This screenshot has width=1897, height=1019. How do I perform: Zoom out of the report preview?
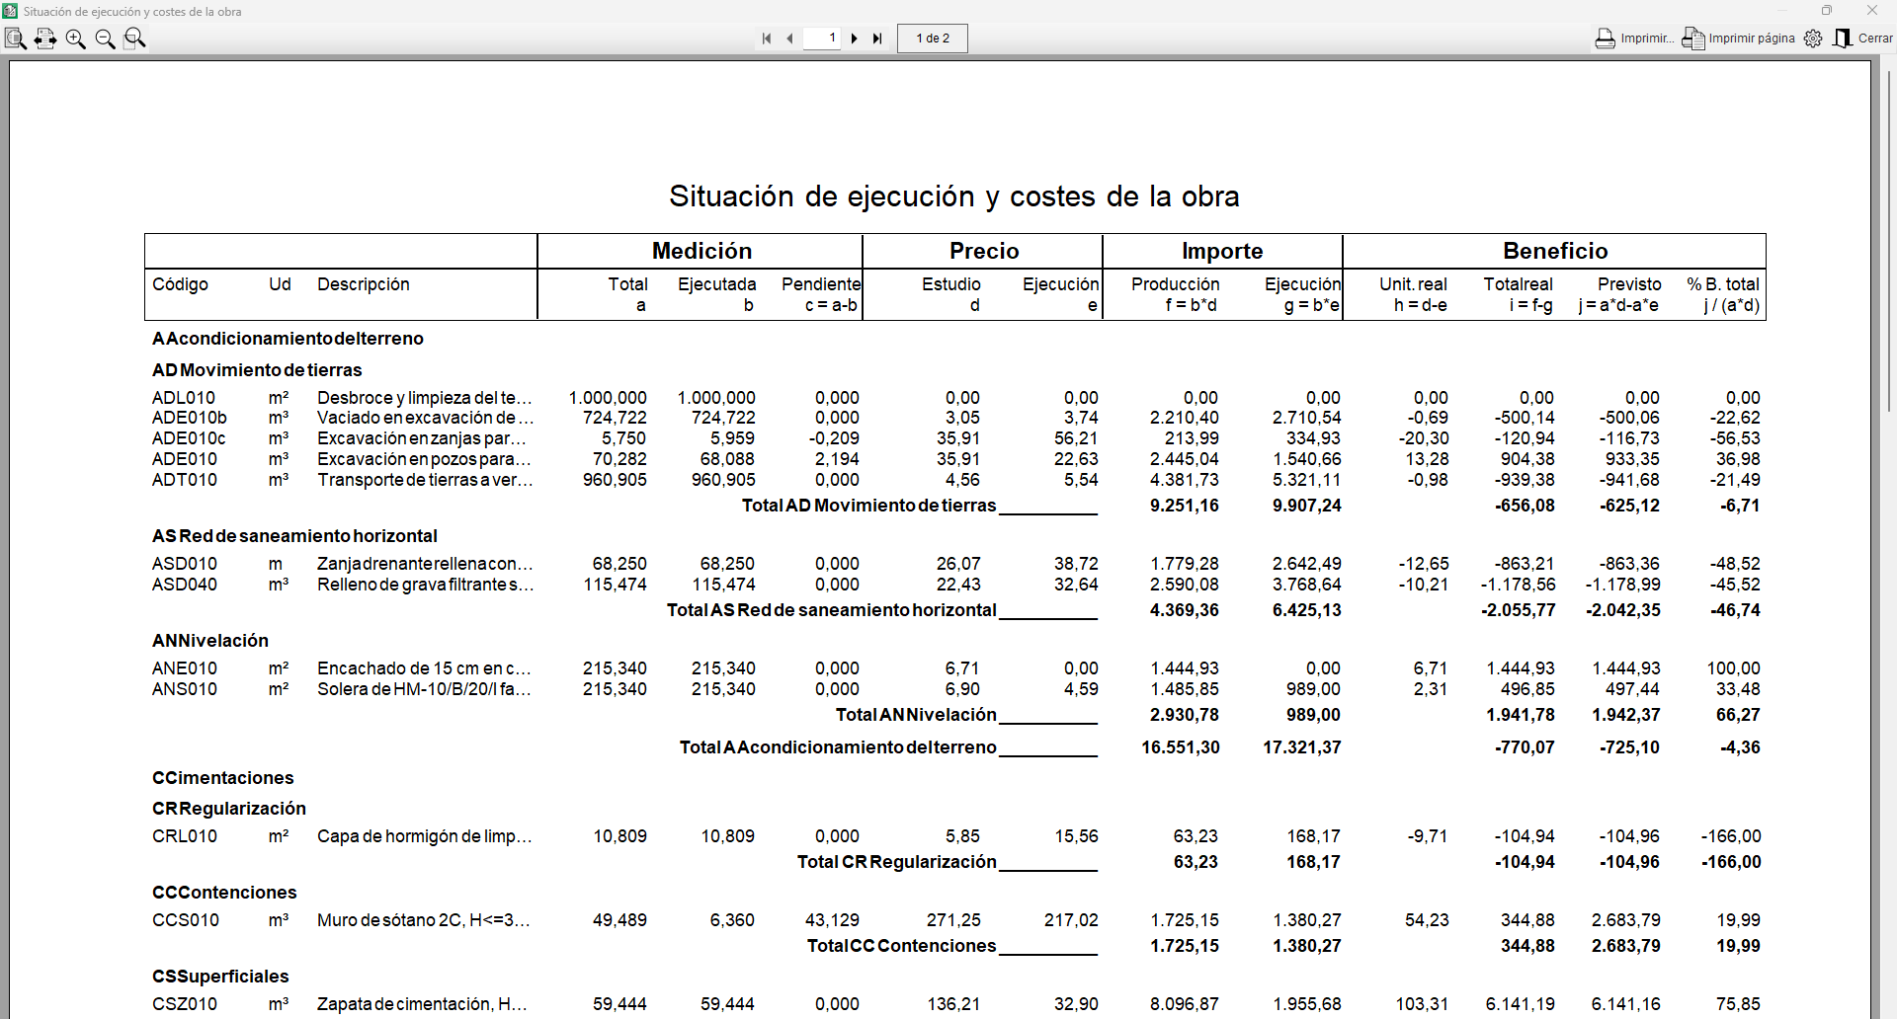pyautogui.click(x=105, y=39)
